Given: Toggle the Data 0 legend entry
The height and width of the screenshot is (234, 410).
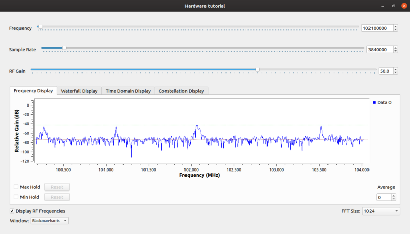Looking at the screenshot, I should coord(382,102).
